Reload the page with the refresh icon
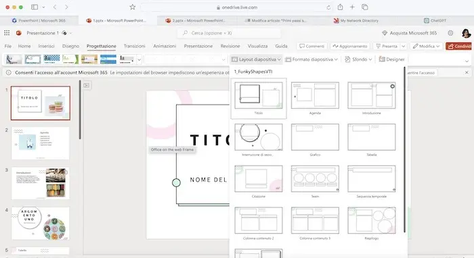The image size is (474, 258). click(328, 7)
